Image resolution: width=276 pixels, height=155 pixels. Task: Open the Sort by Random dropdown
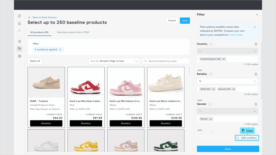tap(114, 61)
